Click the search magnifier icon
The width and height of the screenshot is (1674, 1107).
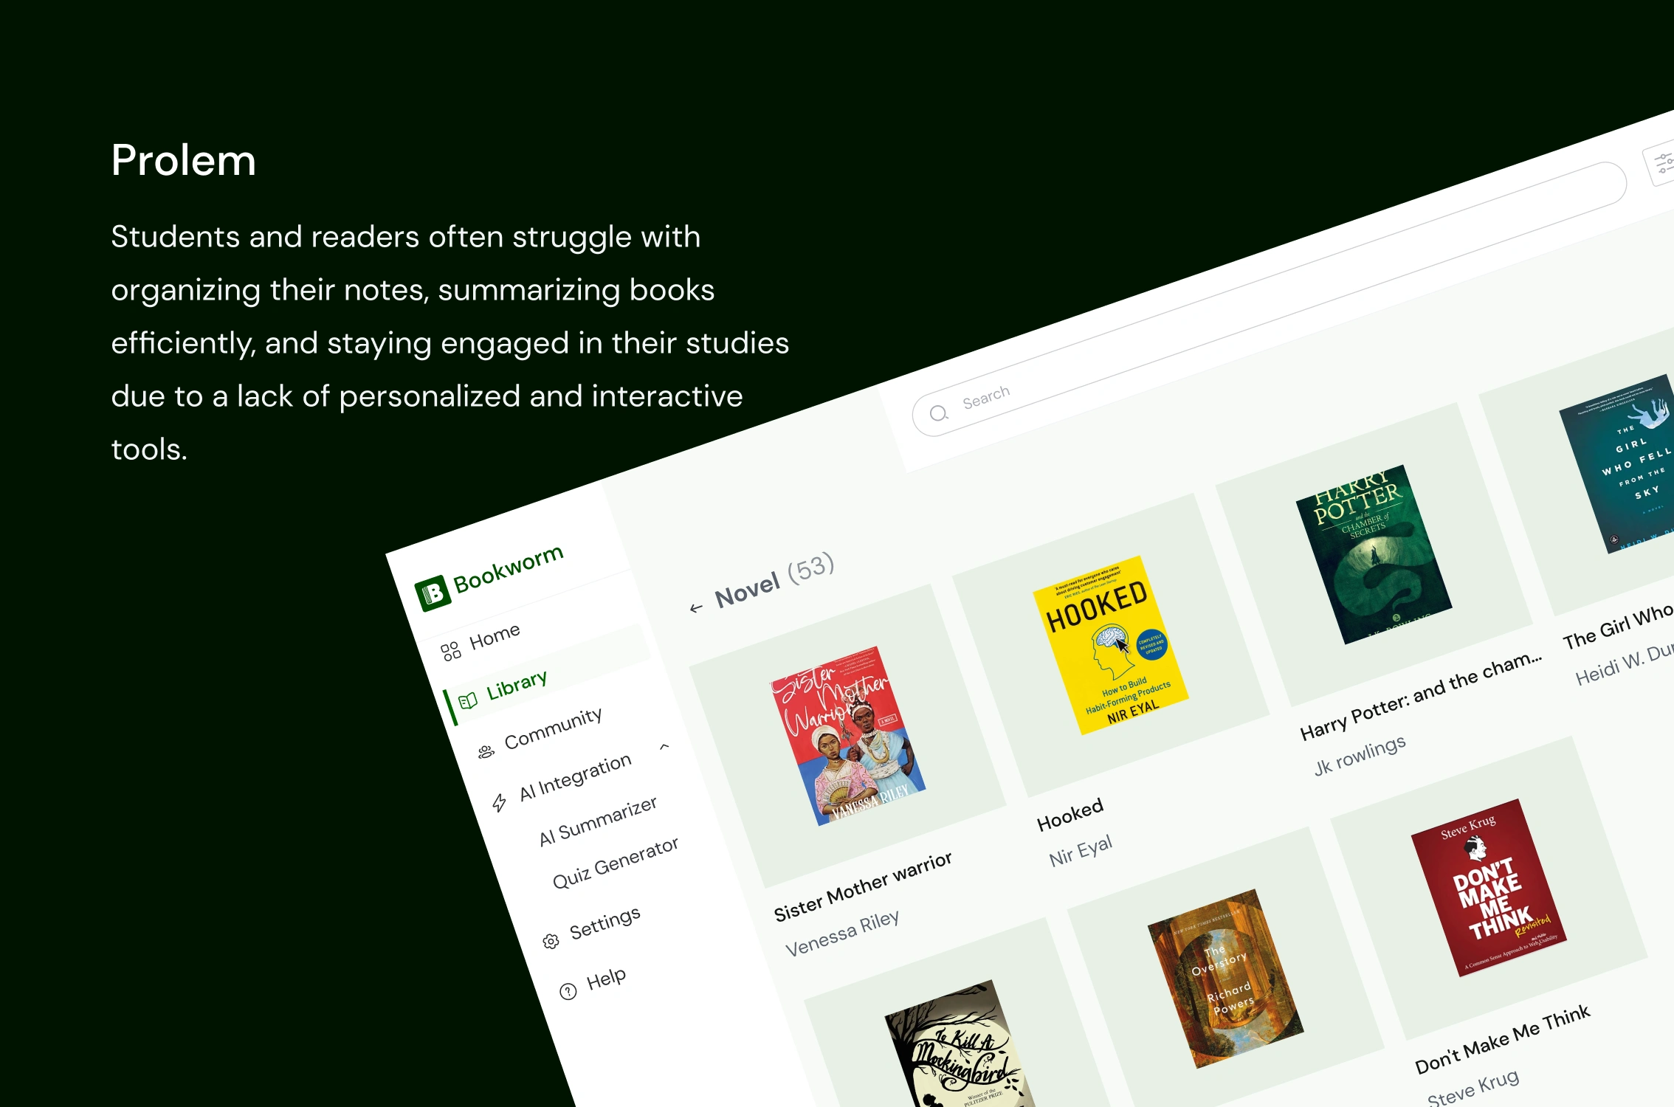[938, 413]
